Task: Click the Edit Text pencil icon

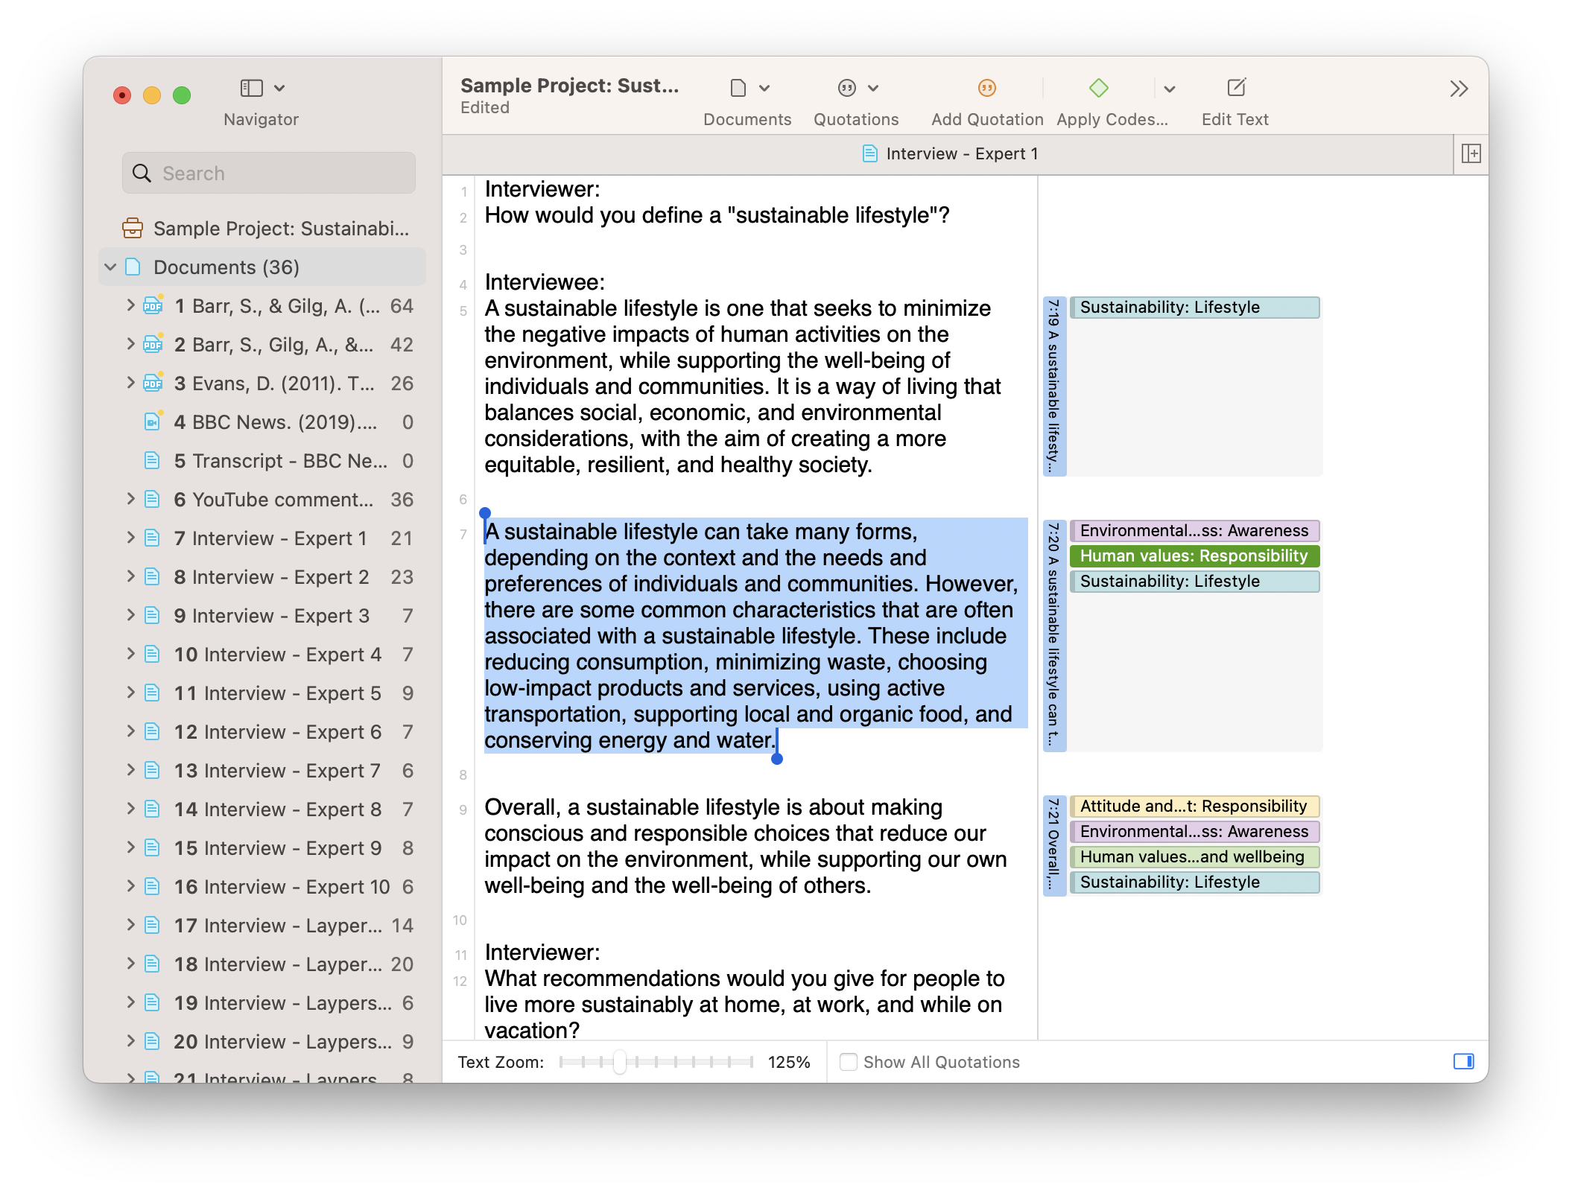Action: click(x=1236, y=89)
